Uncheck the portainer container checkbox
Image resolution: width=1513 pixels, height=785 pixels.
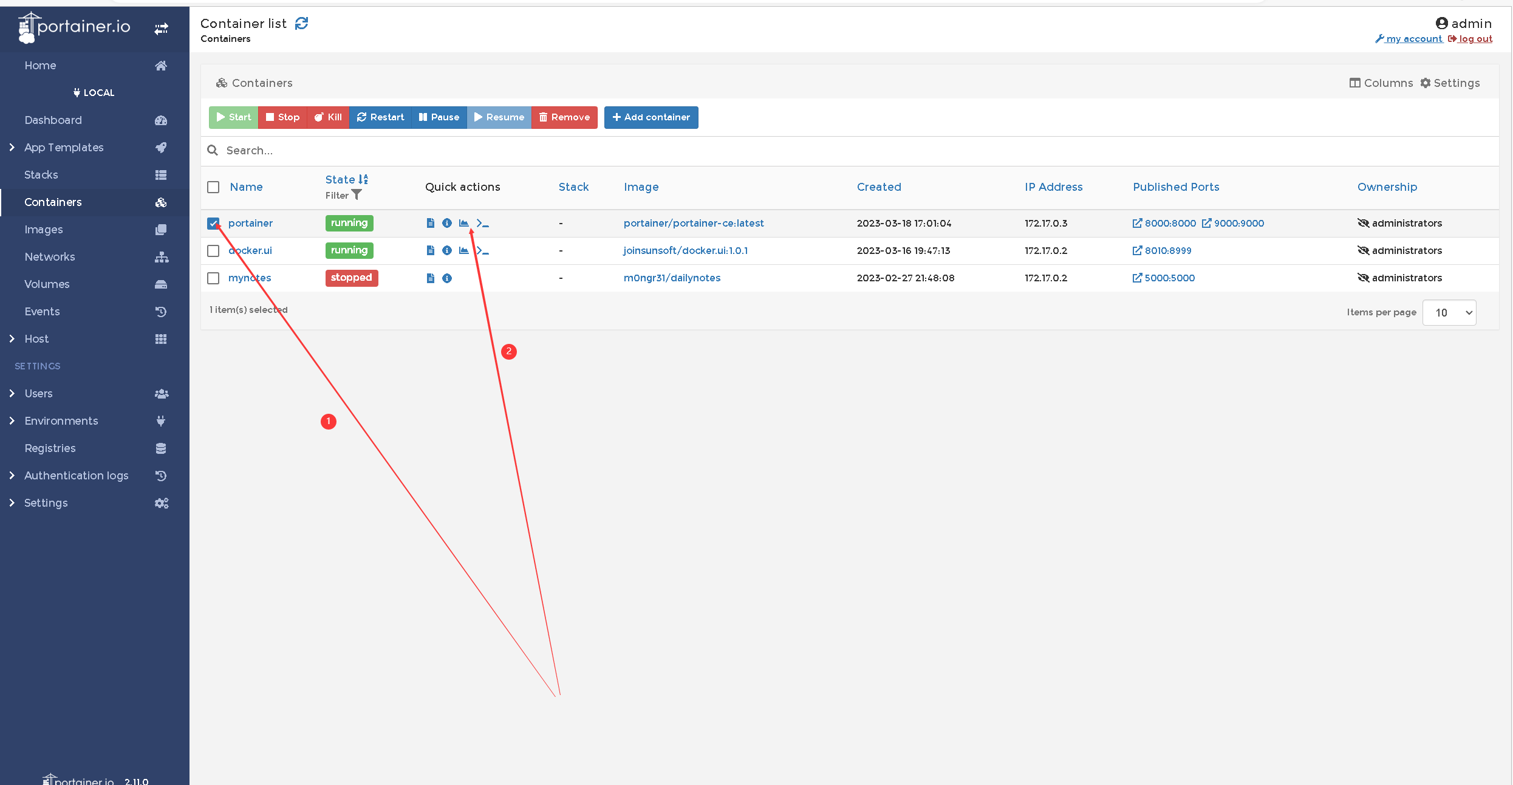213,223
